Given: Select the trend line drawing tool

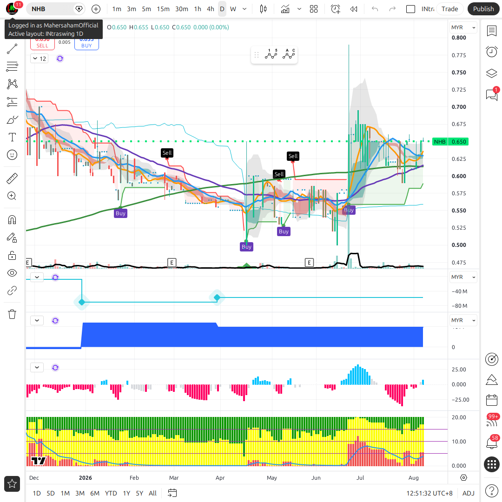Looking at the screenshot, I should point(12,49).
